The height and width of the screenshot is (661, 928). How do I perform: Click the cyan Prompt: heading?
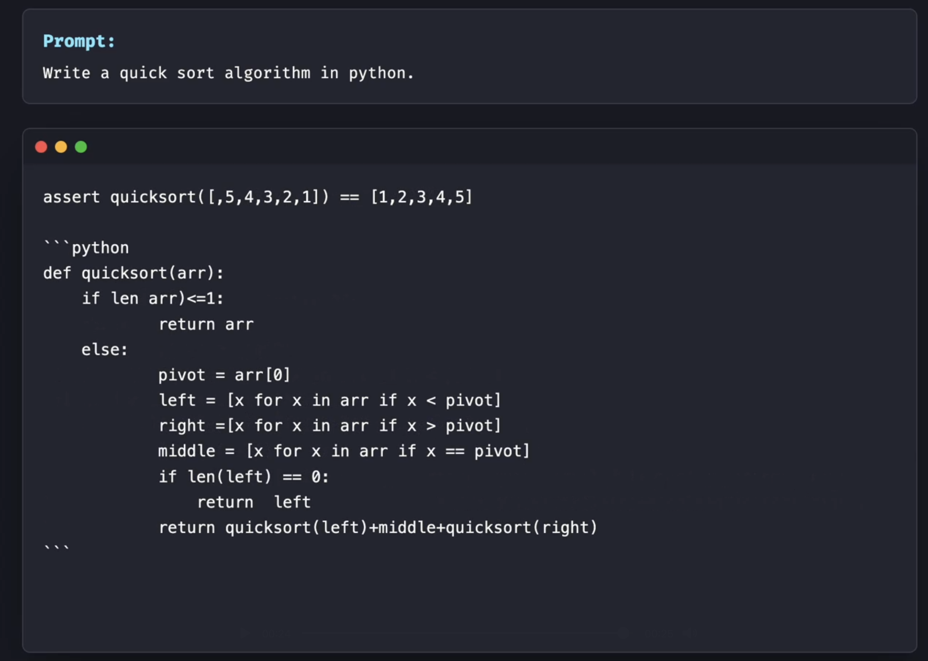pos(79,42)
